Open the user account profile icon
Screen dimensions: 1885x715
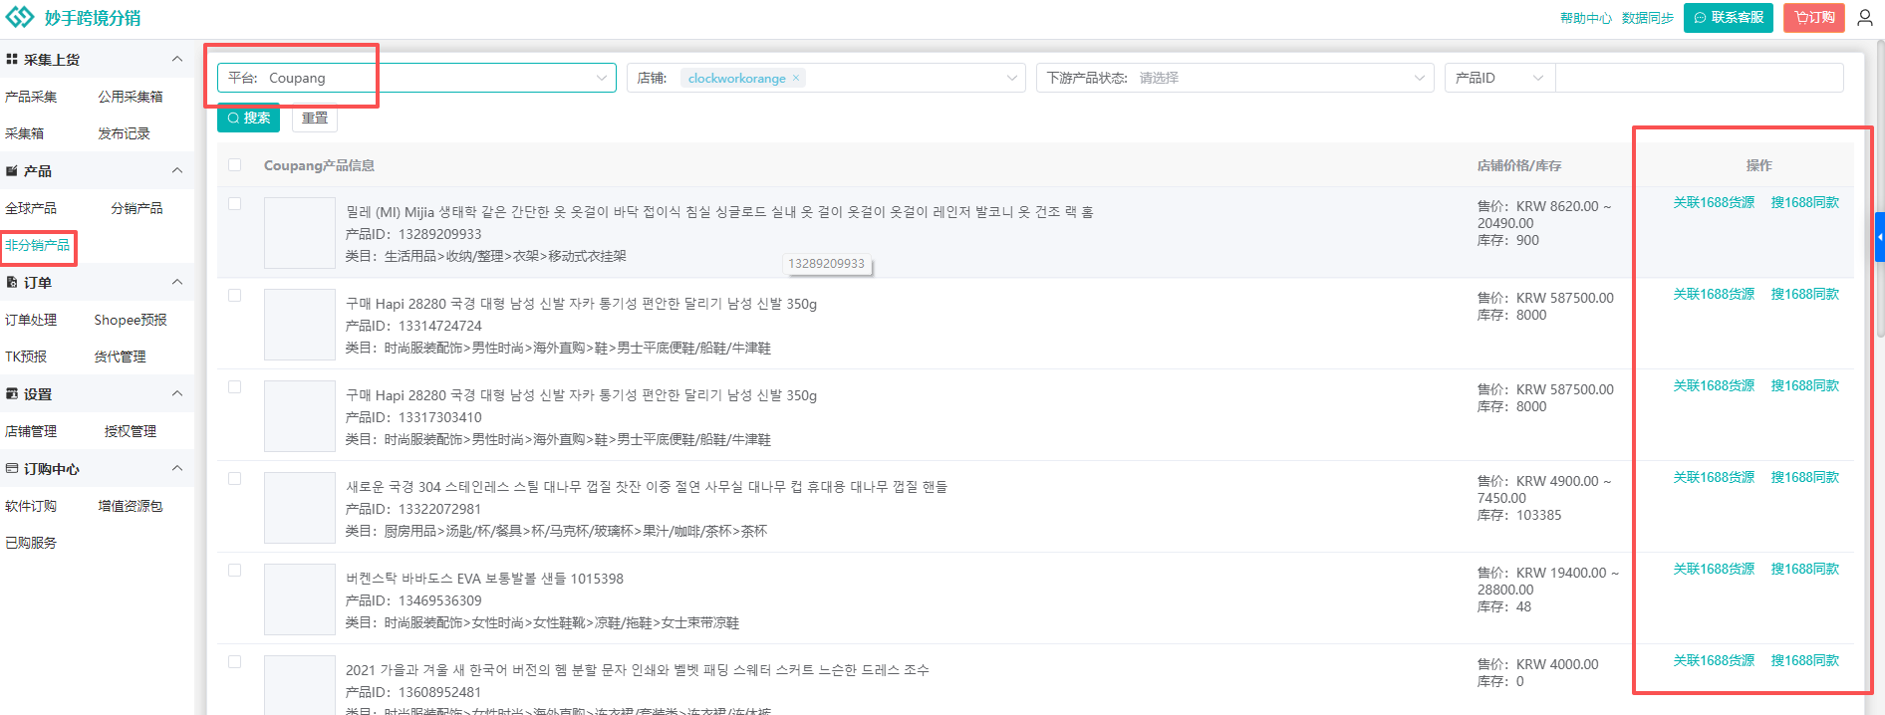[1865, 18]
